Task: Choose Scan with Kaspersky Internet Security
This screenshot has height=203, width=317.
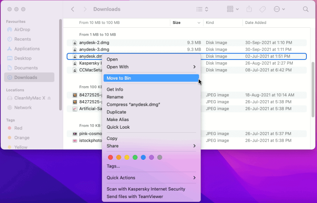Action: (151, 189)
